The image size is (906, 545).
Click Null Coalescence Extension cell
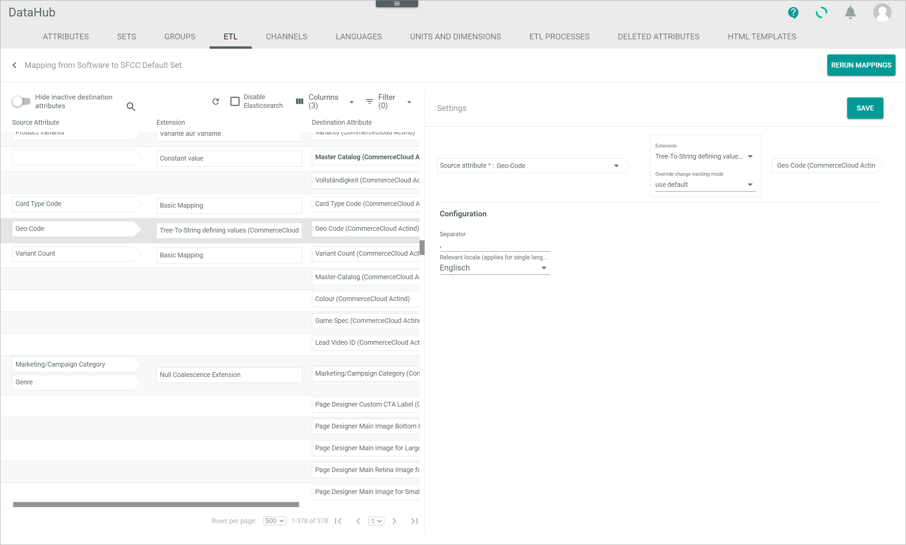click(229, 375)
